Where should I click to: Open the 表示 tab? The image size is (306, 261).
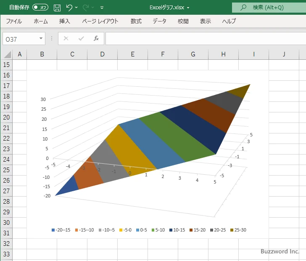(x=205, y=21)
